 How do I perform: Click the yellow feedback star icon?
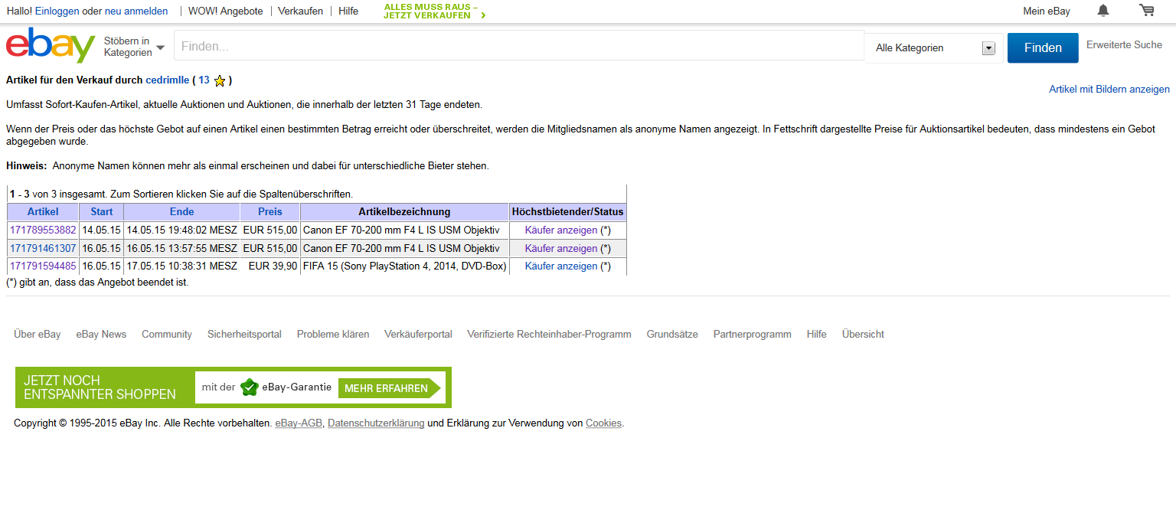220,80
